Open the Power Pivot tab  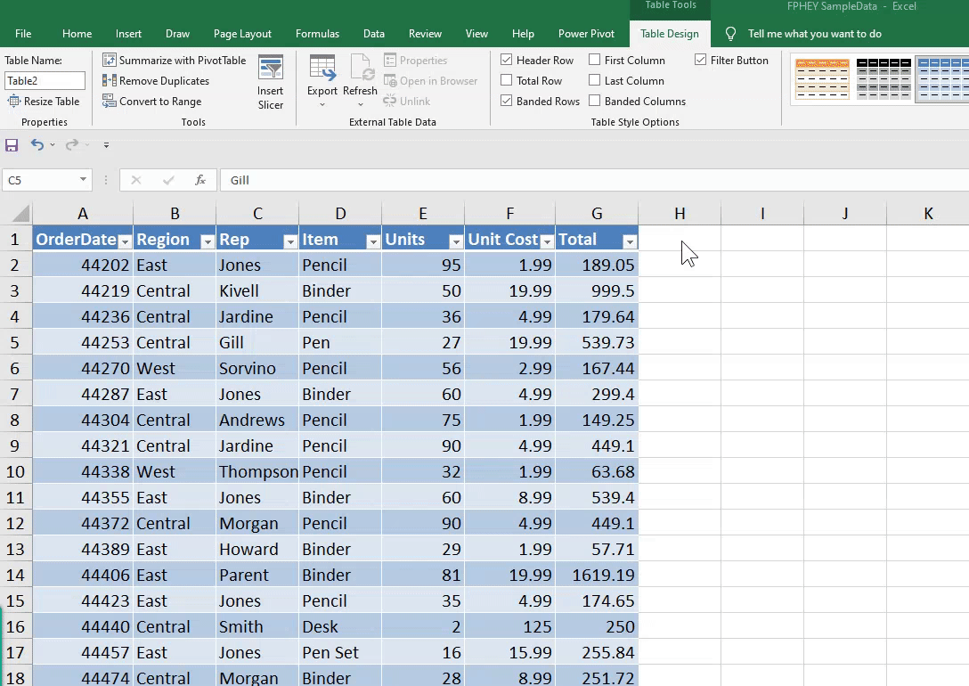tap(586, 33)
